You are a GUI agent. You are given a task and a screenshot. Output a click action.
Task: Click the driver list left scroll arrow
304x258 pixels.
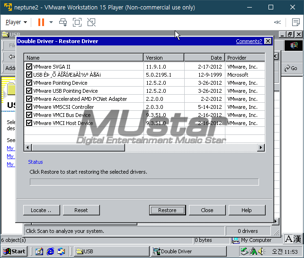(x=28, y=148)
